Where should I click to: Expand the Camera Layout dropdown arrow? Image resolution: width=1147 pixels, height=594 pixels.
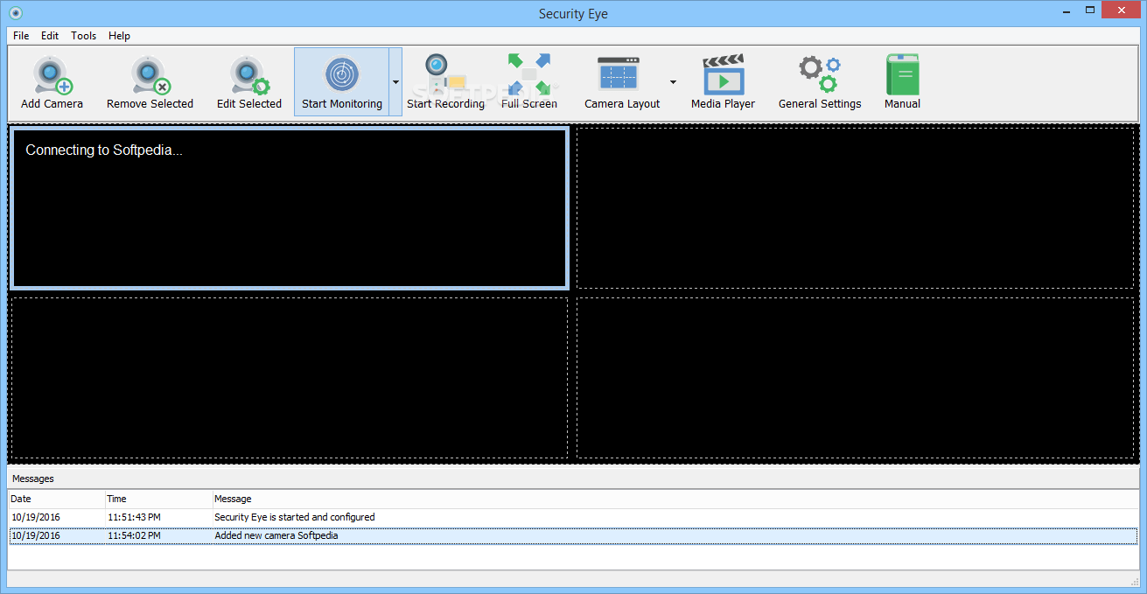(x=672, y=80)
